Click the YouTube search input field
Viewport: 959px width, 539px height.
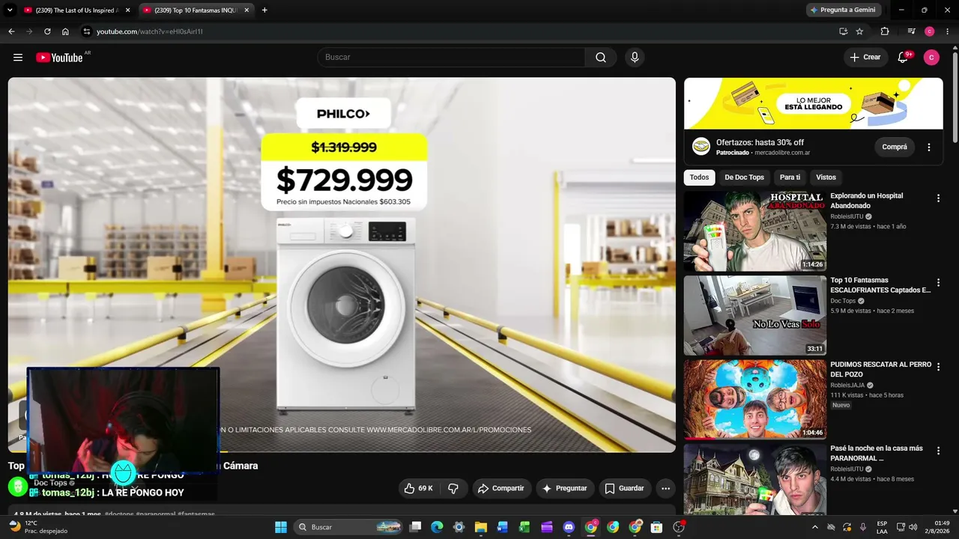click(x=451, y=58)
